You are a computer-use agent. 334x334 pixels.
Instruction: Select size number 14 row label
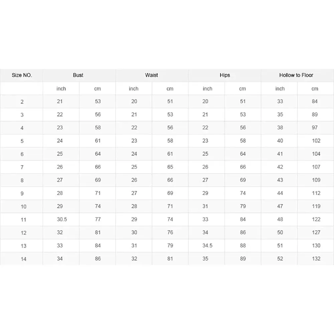pyautogui.click(x=23, y=259)
